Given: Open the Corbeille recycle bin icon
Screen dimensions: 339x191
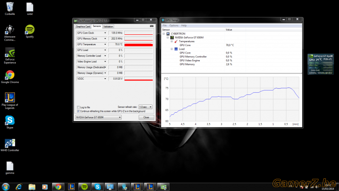Looking at the screenshot, I should 10,9.
